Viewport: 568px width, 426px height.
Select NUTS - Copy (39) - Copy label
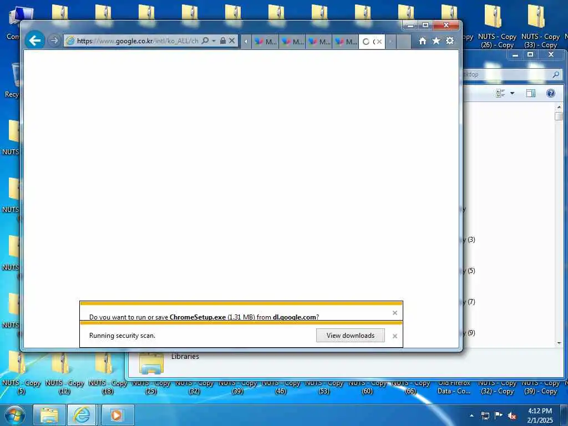(x=540, y=387)
